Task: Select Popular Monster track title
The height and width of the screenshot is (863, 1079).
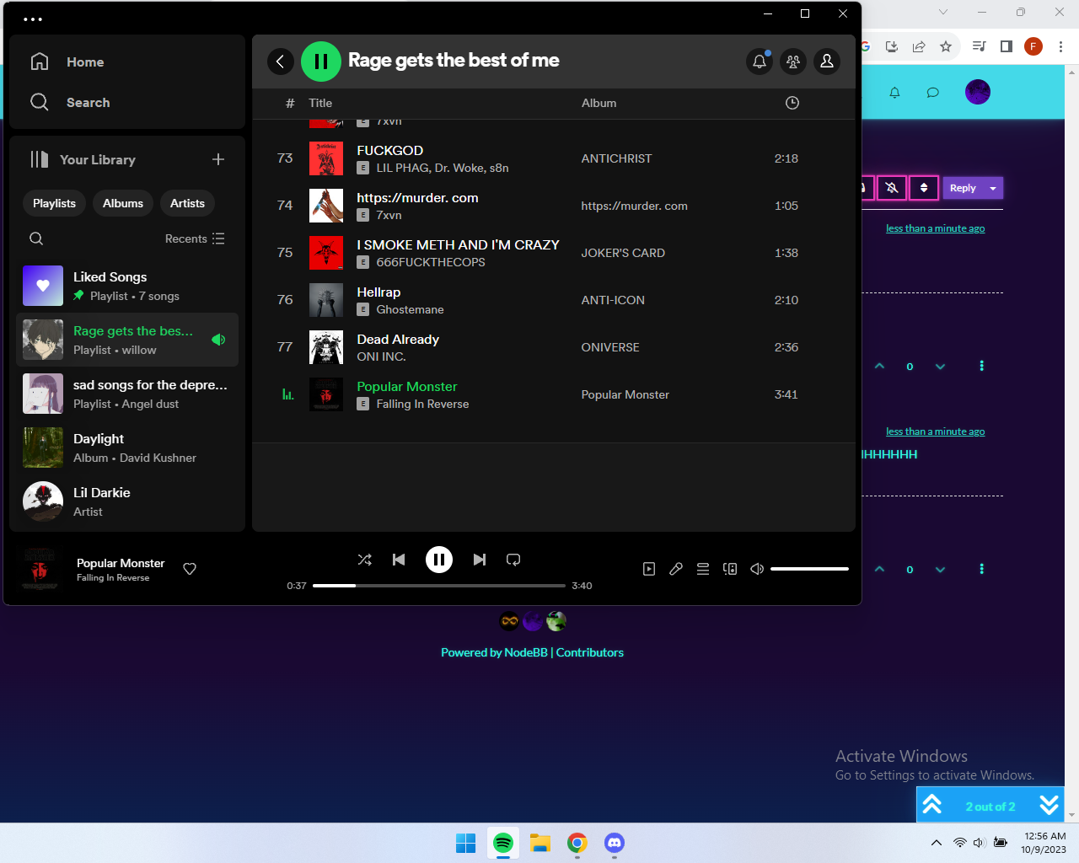Action: point(406,386)
